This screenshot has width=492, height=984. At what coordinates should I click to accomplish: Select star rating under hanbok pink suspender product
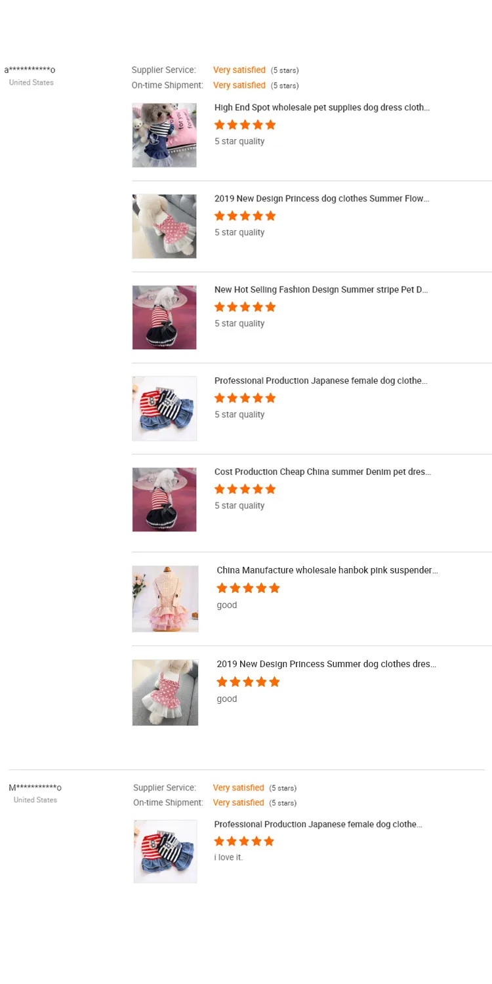click(248, 588)
